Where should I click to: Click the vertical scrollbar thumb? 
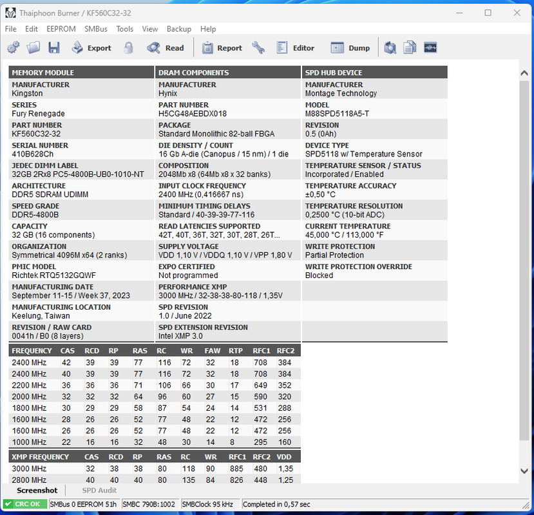[x=524, y=260]
